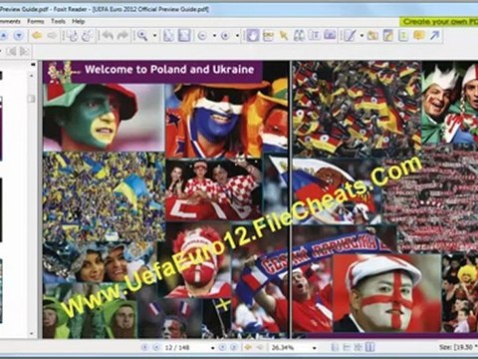Viewport: 478px width, 359px height.
Task: Click the yellow folder attachment icon
Action: point(372,36)
